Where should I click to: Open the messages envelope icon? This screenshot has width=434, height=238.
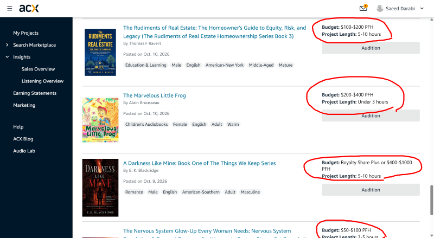click(363, 8)
